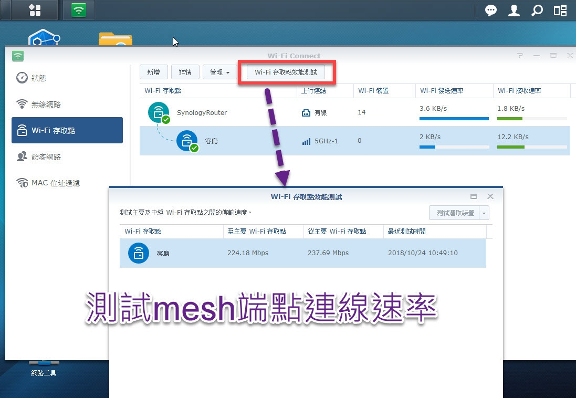
Task: Open help question mark in Wi-Fi Connect window
Action: (x=520, y=56)
